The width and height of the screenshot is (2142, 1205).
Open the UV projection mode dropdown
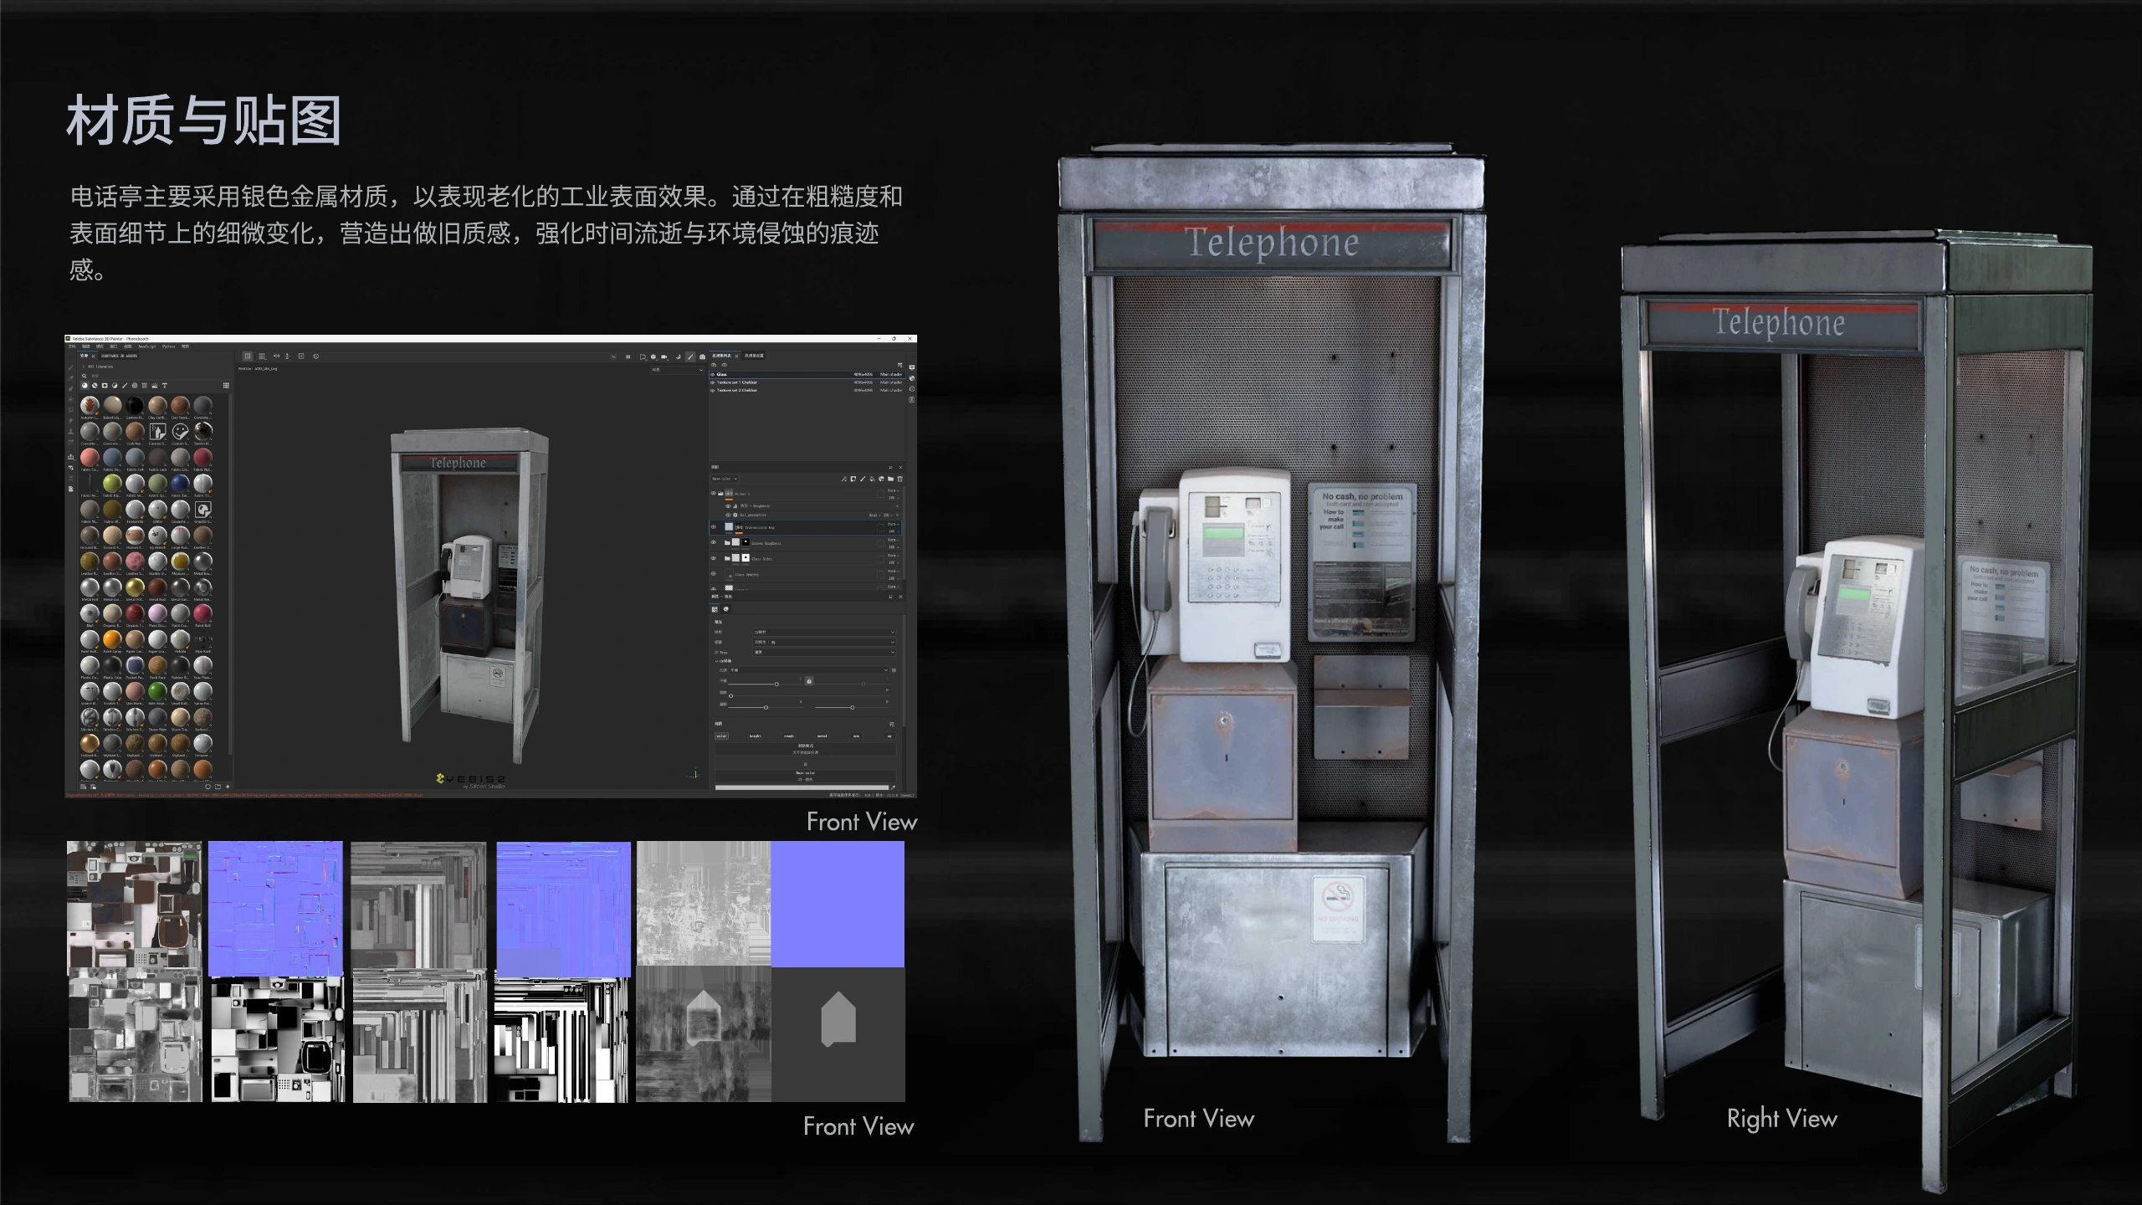(824, 632)
